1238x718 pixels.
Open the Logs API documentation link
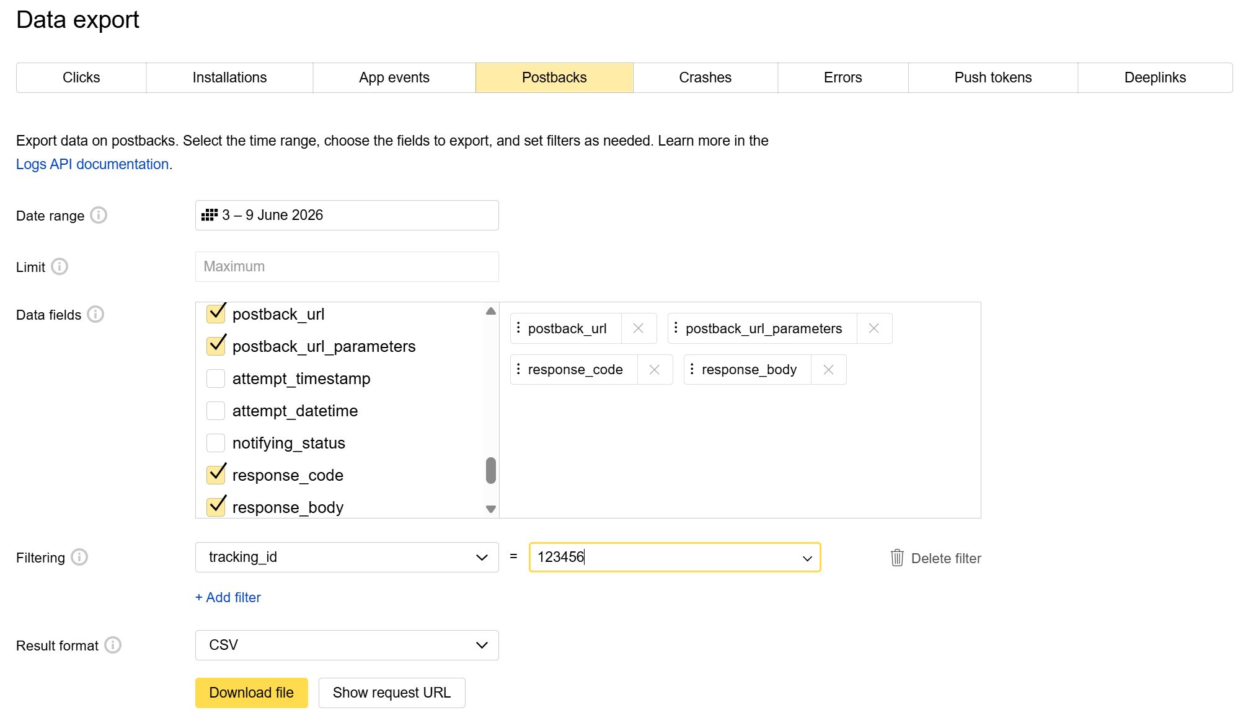[x=92, y=164]
